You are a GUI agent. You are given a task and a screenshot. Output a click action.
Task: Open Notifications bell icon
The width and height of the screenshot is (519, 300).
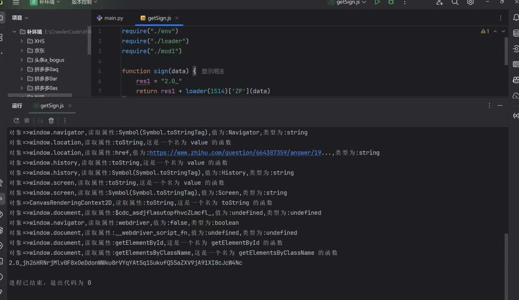tap(516, 18)
